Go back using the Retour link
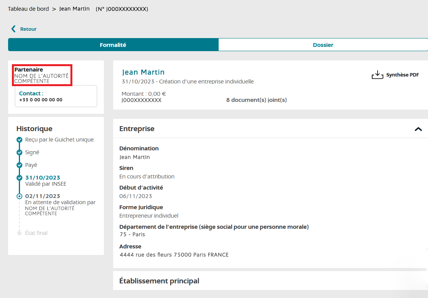 [x=28, y=29]
